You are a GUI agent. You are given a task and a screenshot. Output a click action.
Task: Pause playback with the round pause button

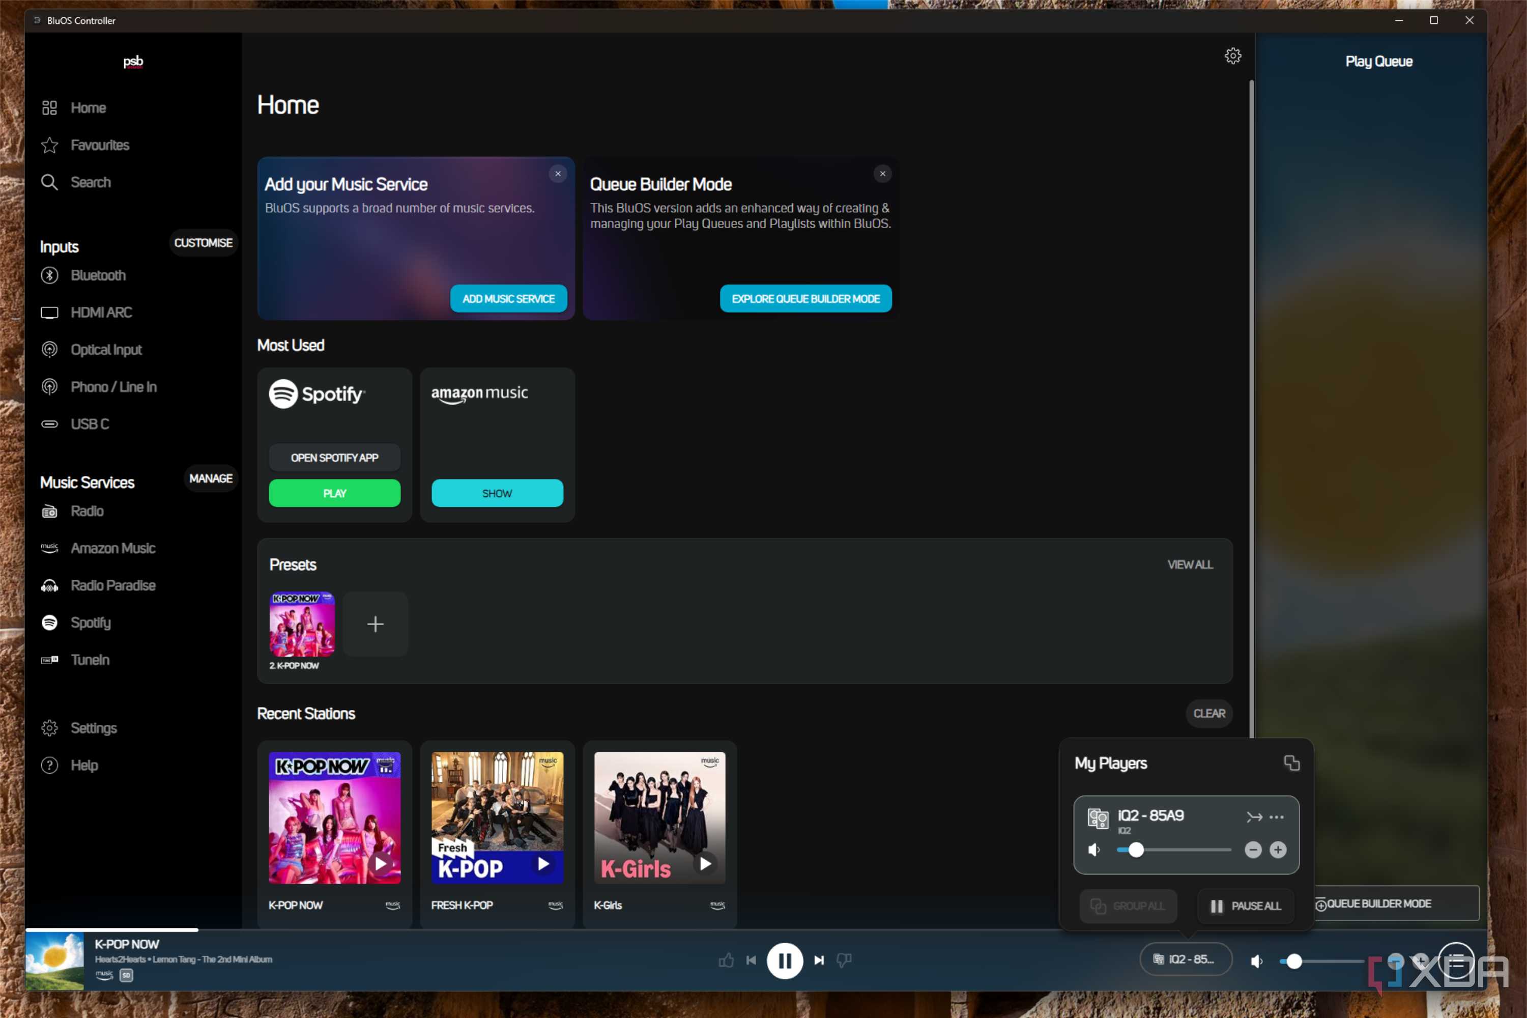pos(785,960)
